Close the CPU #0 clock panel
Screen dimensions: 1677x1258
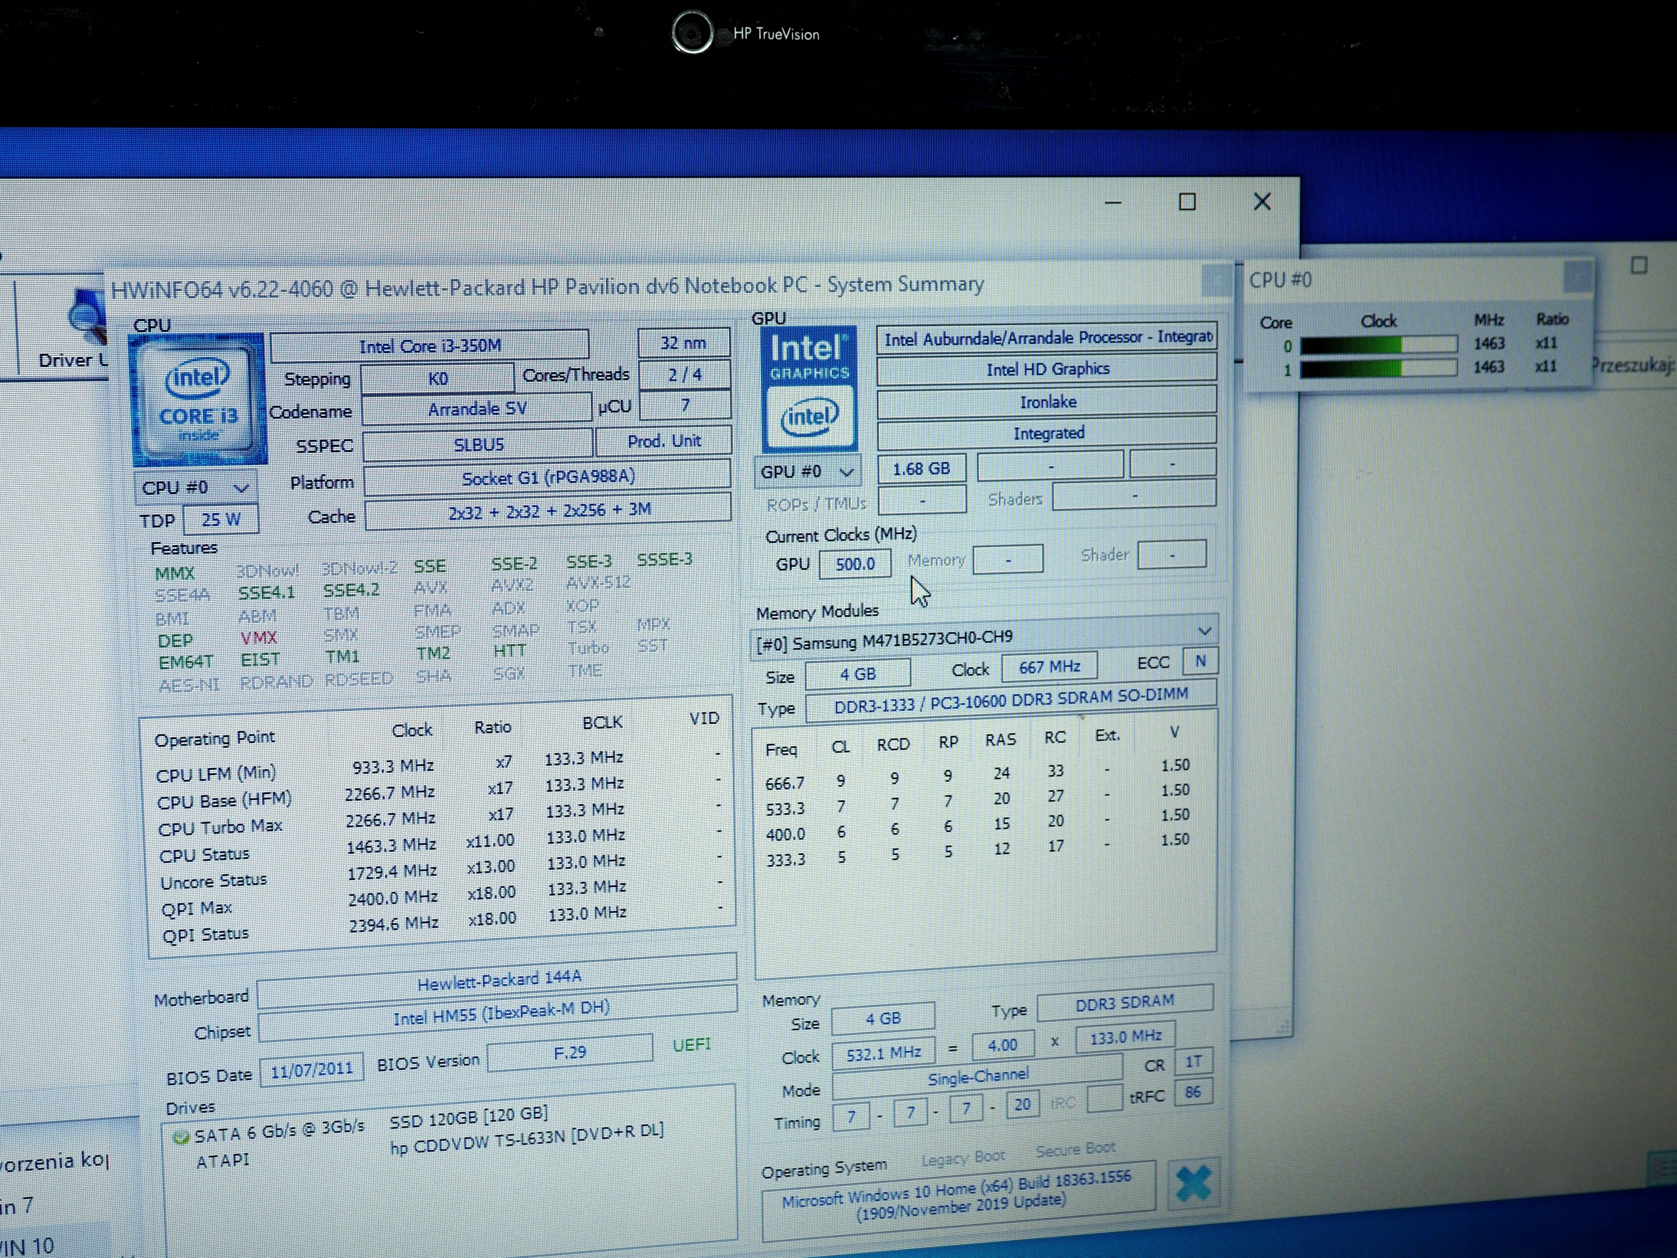pos(1577,276)
